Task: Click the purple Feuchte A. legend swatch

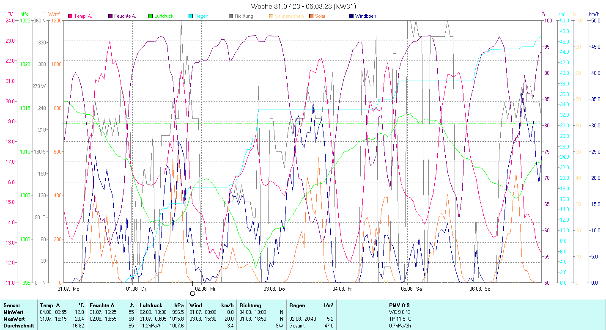Action: click(x=110, y=16)
